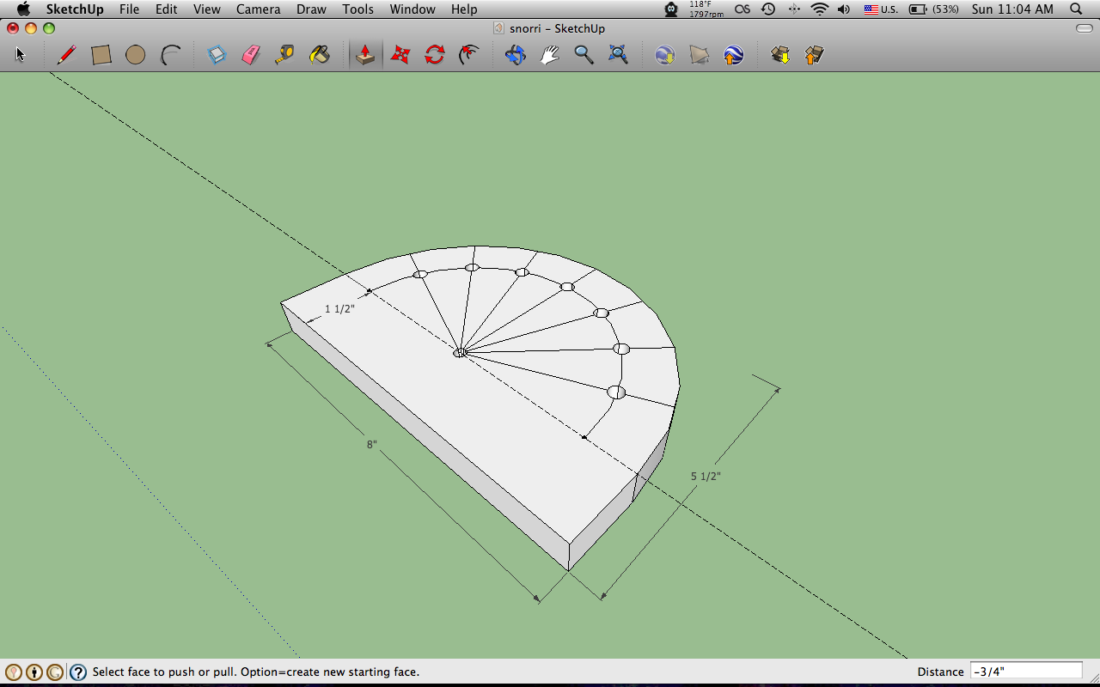Click the Wi-Fi status icon
1100x687 pixels.
820,9
